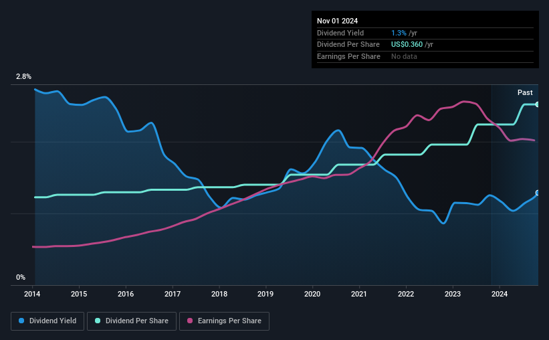The height and width of the screenshot is (340, 549).
Task: Click the teal Dividend Per Share legend dot
Action: pyautogui.click(x=98, y=321)
